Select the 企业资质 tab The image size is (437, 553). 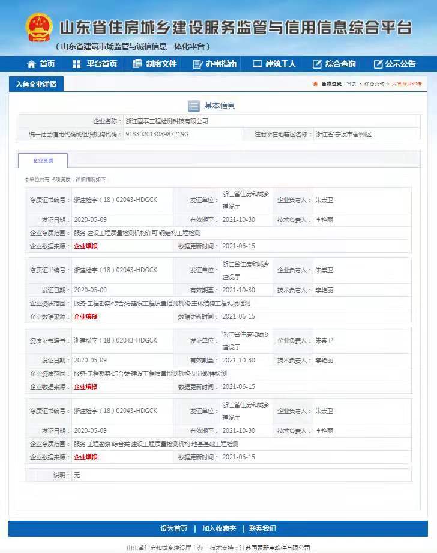coord(43,160)
